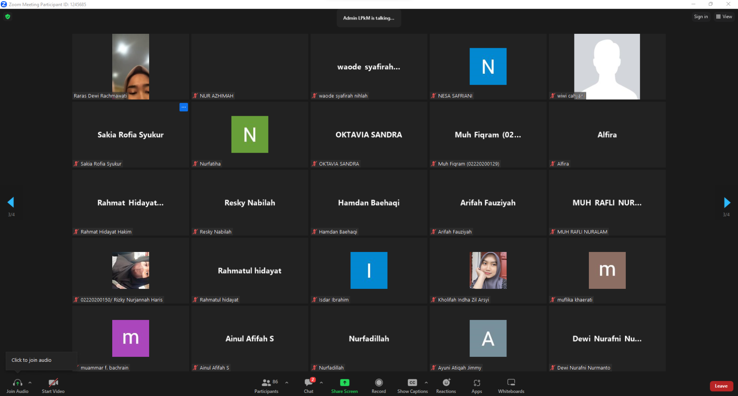Click the Rahmatul hidayat name label
738x396 pixels.
(219, 300)
